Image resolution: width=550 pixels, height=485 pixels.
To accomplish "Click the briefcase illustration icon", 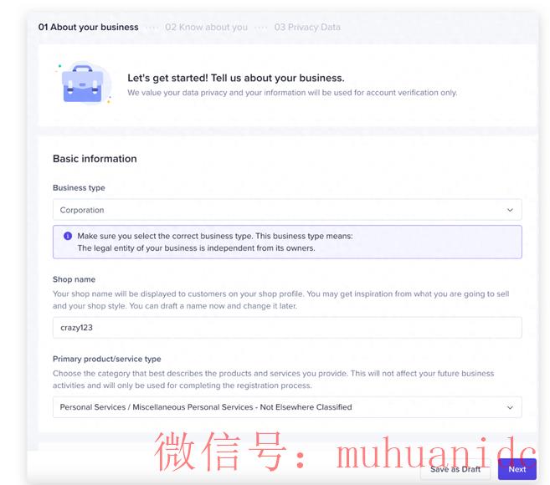I will tap(84, 84).
